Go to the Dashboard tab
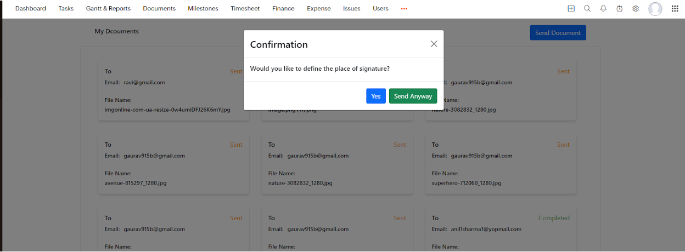 pos(31,9)
